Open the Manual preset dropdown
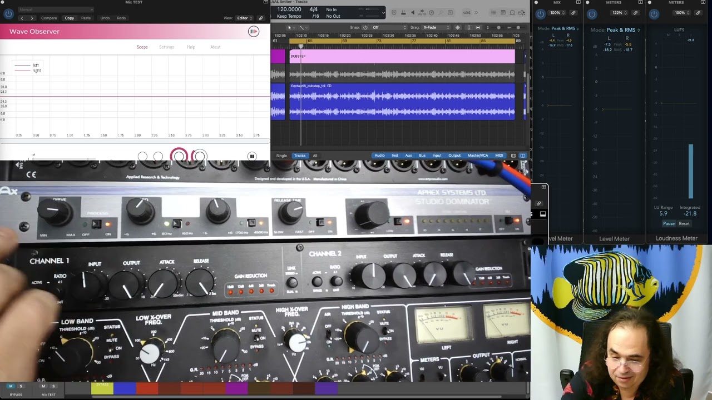The width and height of the screenshot is (712, 400). 56,10
